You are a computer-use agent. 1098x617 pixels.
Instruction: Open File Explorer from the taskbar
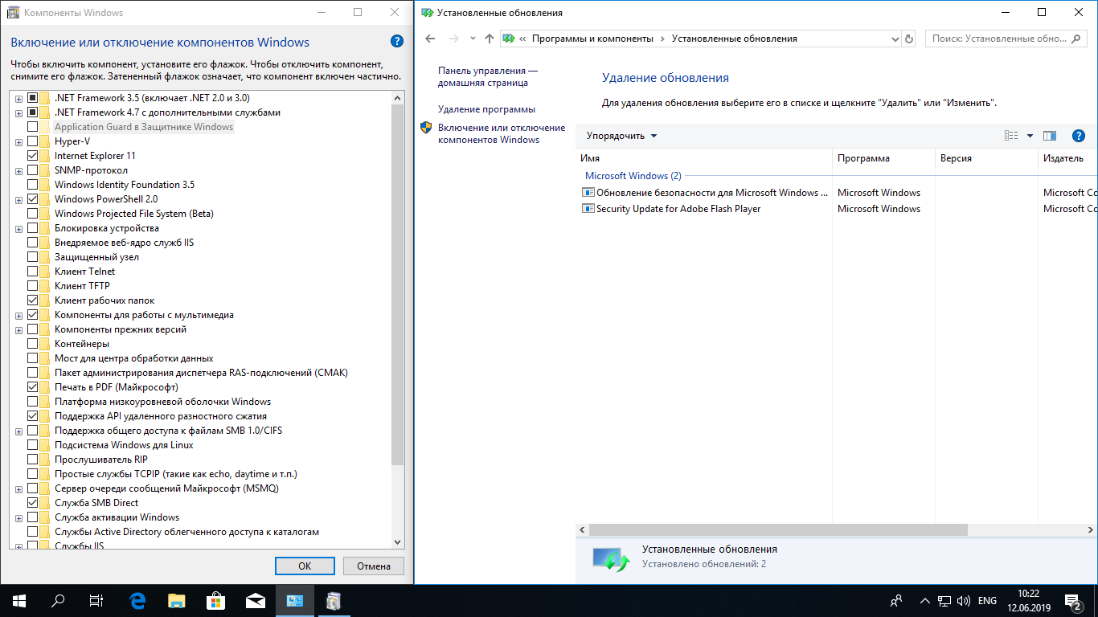point(177,601)
